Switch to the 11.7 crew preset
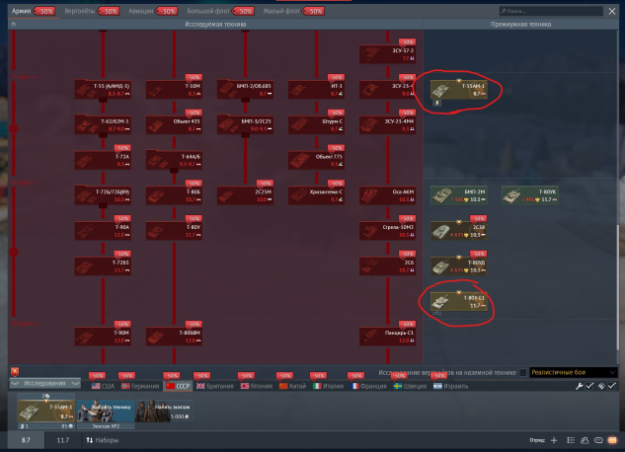This screenshot has height=452, width=625. [x=63, y=439]
